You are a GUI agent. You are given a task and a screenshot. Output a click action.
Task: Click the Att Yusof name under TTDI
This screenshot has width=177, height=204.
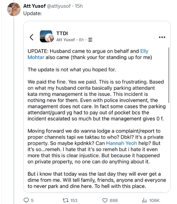pos(66,40)
